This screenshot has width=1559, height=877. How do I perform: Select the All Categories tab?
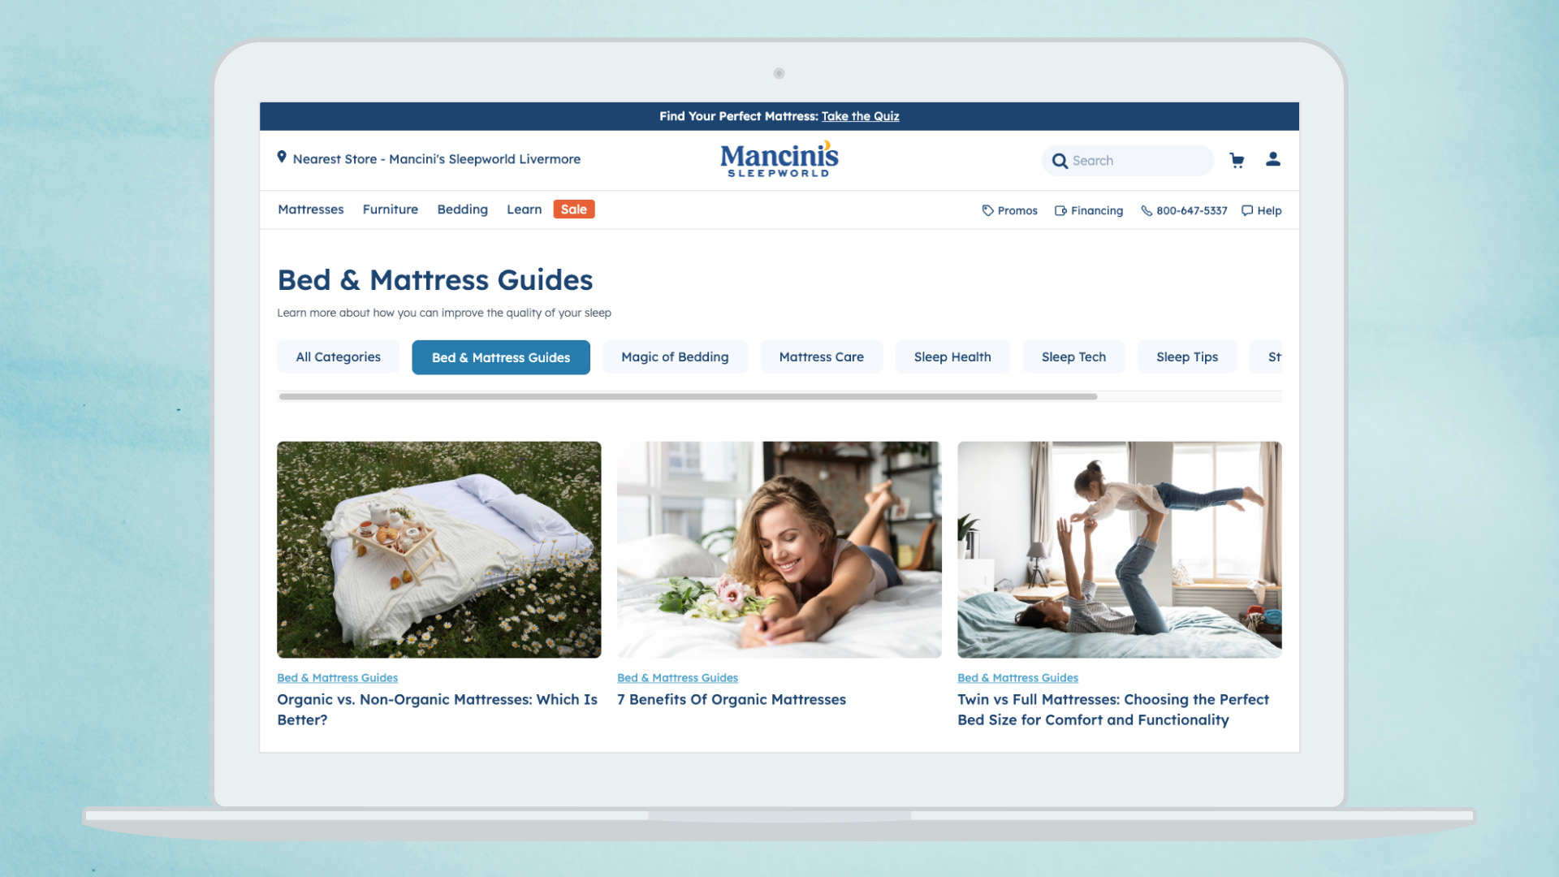(338, 357)
